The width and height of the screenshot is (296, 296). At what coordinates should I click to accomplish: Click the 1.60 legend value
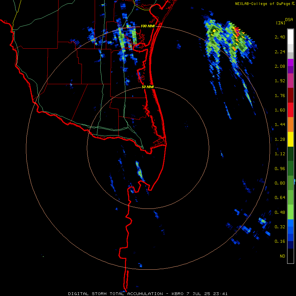click(280, 110)
